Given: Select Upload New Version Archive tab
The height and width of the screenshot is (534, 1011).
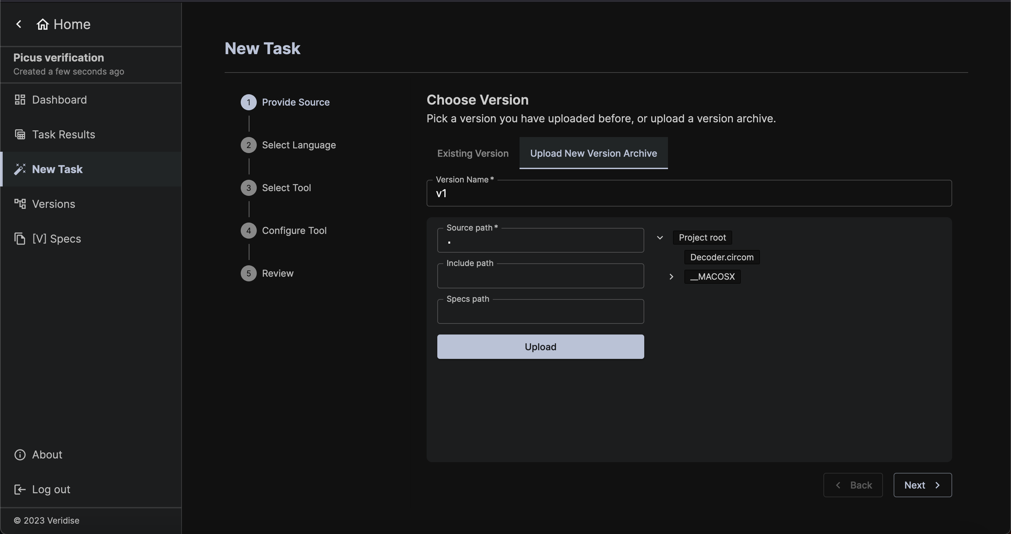Looking at the screenshot, I should coord(593,153).
